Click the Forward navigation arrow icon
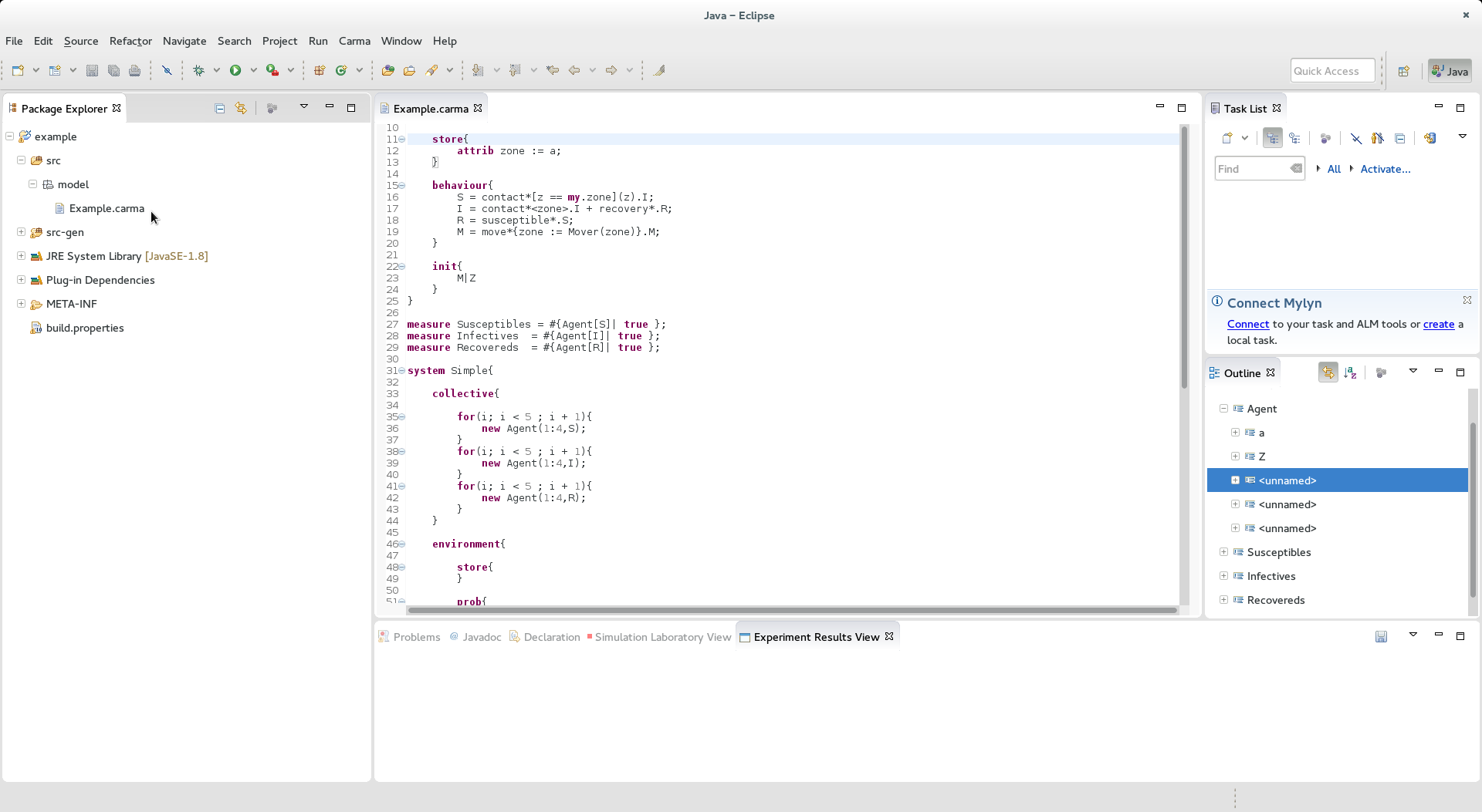 coord(611,70)
